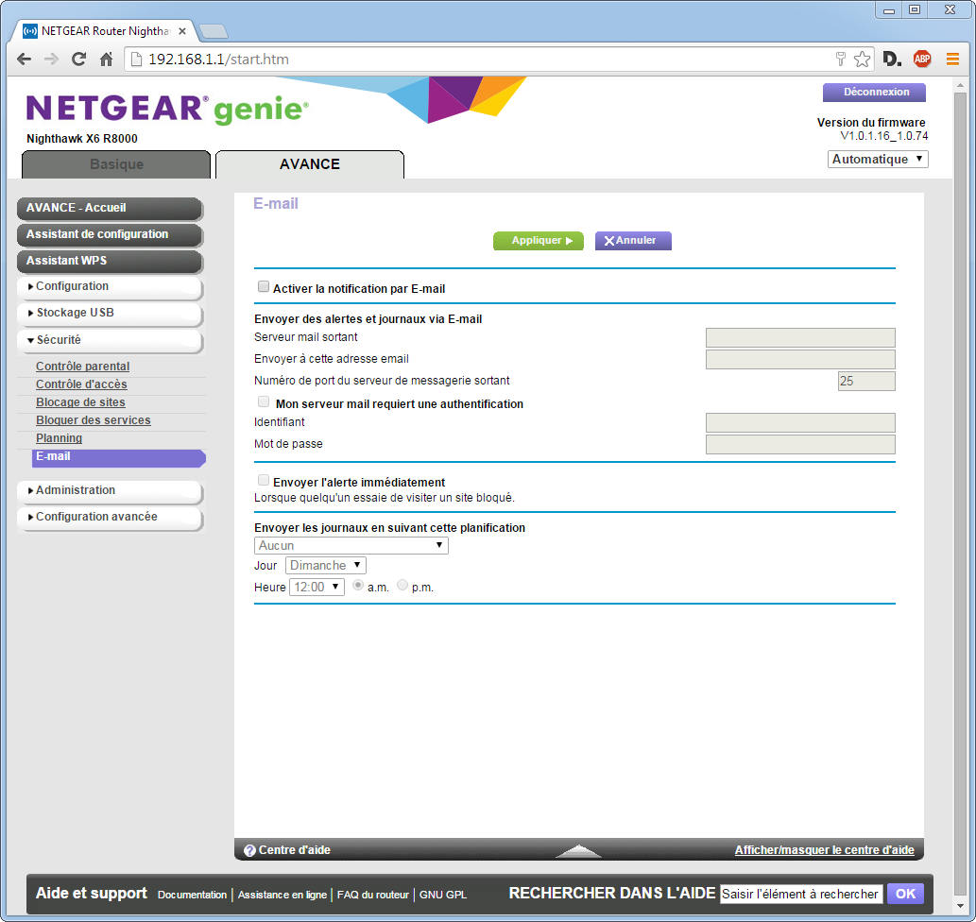Expand help center with up arrow
This screenshot has width=976, height=922.
click(x=578, y=850)
